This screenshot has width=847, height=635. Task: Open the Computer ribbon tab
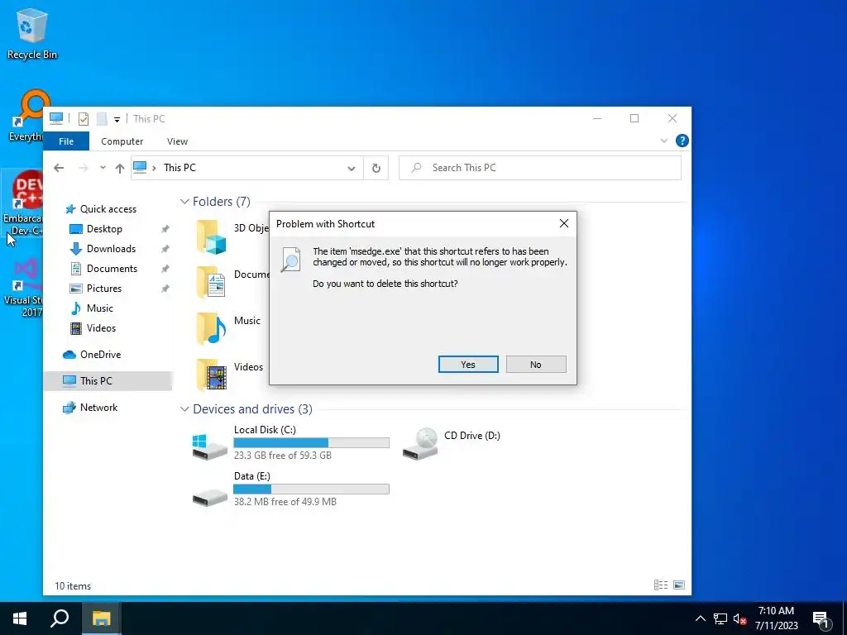coord(122,141)
